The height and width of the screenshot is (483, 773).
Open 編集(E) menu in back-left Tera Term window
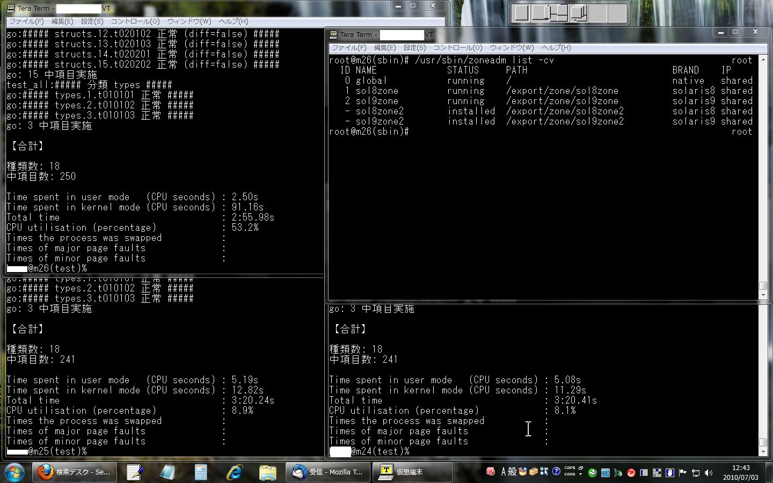pyautogui.click(x=62, y=21)
